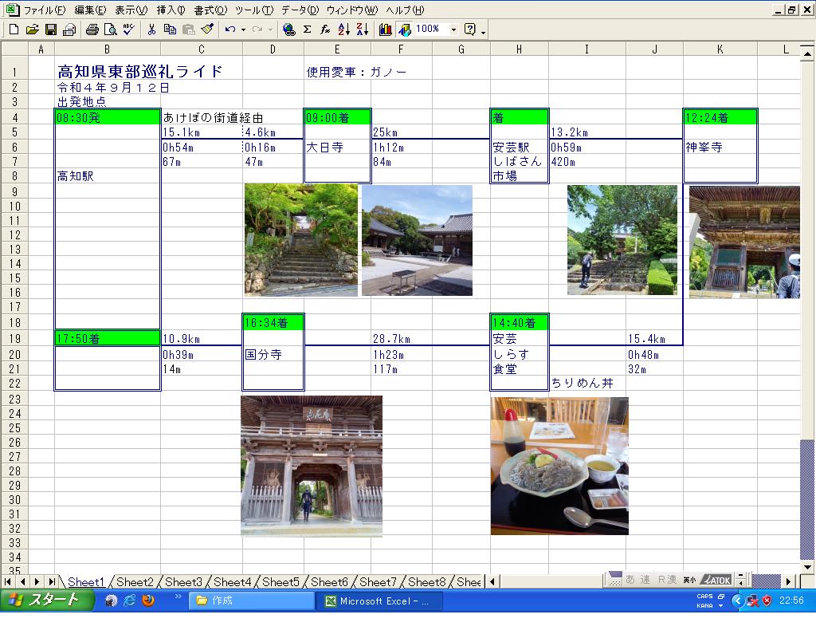Switch to the Sheet3 tab
Viewport: 816px width, 638px height.
click(183, 582)
